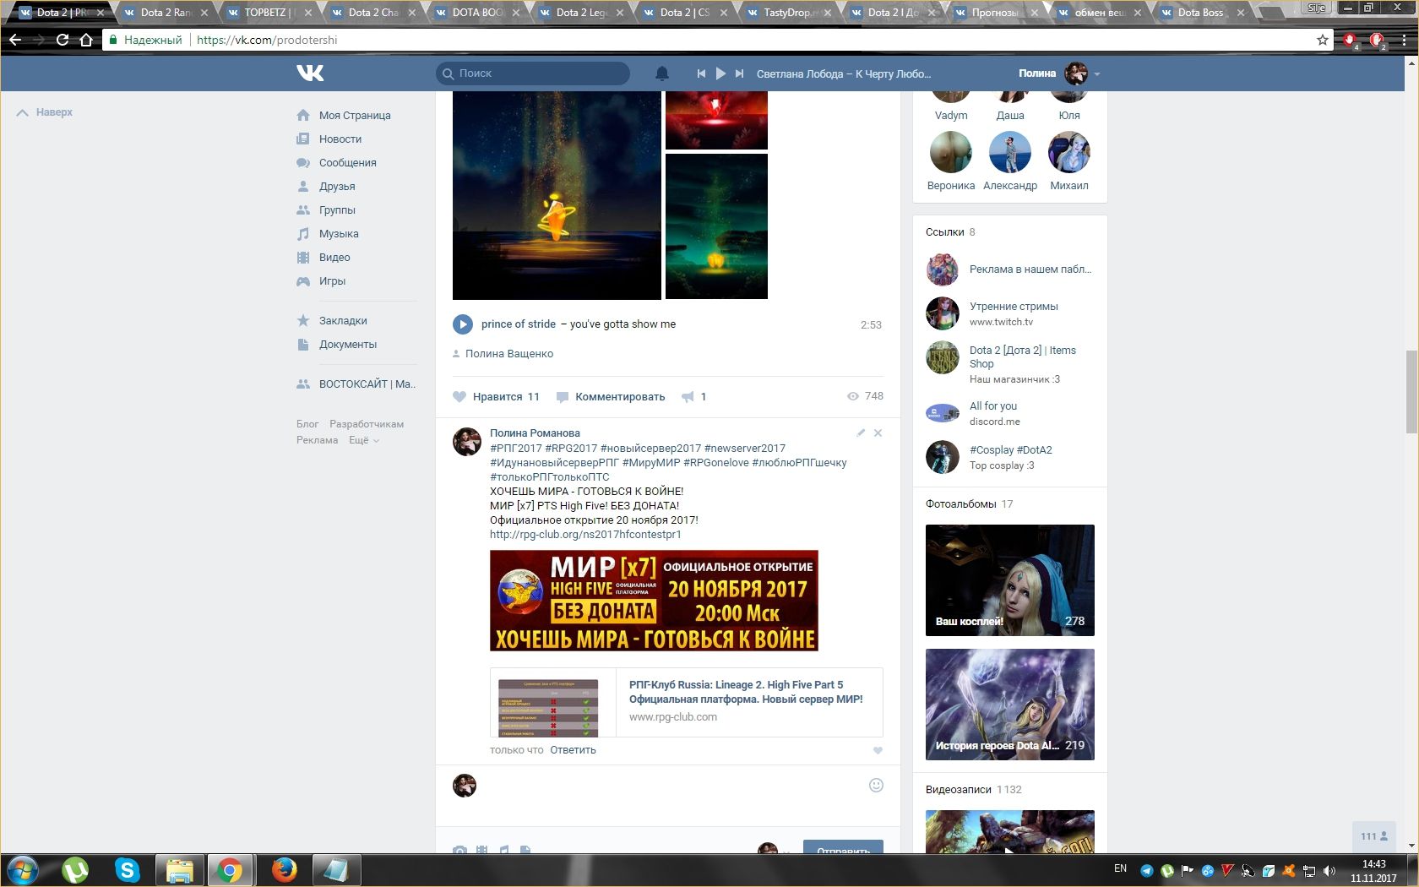Open member Александр avatar
Image resolution: width=1419 pixels, height=887 pixels.
click(x=1010, y=153)
